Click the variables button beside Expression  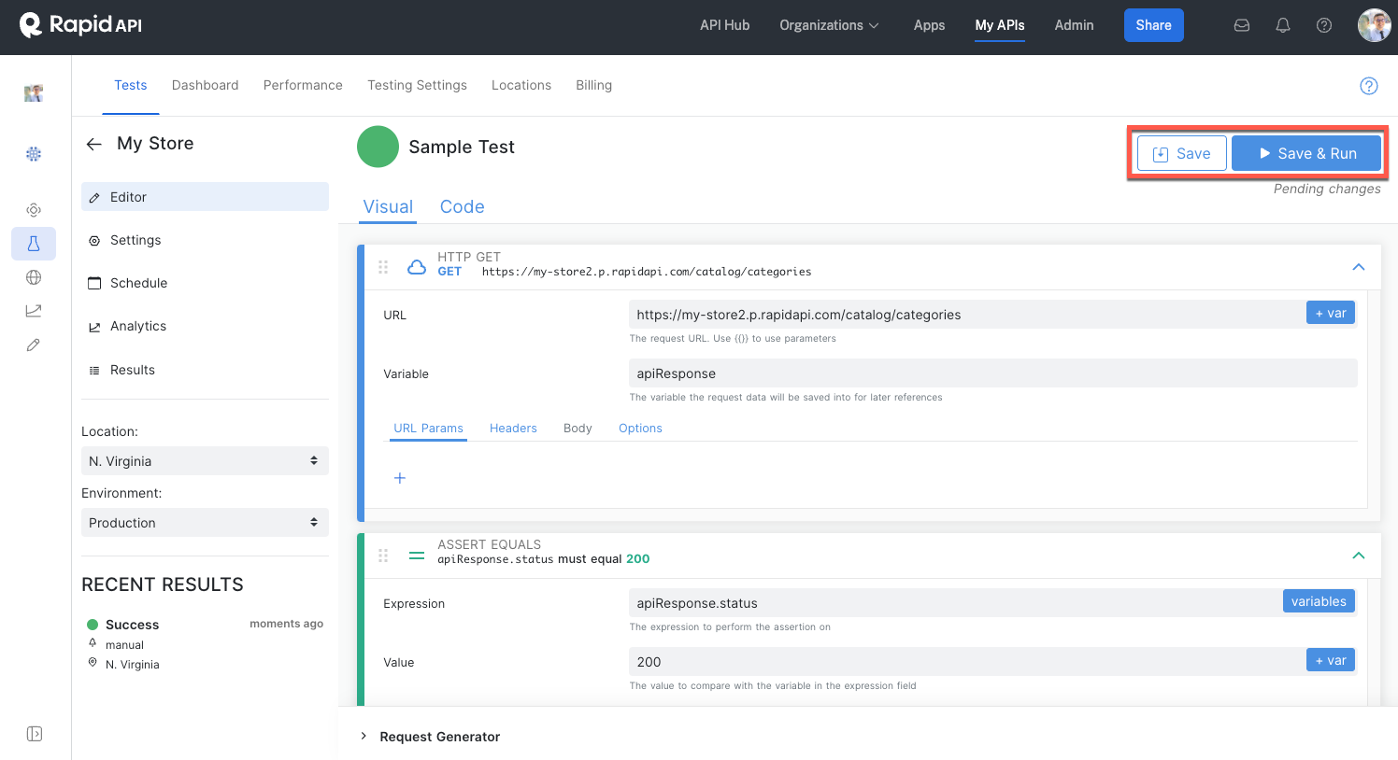click(x=1319, y=601)
